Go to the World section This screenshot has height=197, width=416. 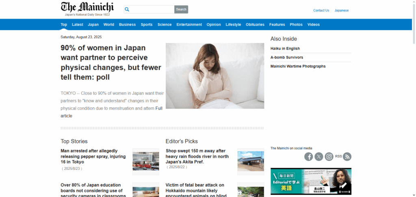pyautogui.click(x=109, y=24)
